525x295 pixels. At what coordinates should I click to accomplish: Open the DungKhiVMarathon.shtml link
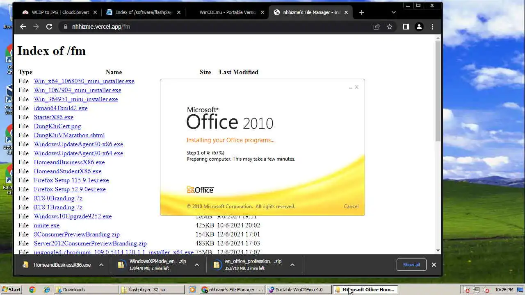coord(69,135)
